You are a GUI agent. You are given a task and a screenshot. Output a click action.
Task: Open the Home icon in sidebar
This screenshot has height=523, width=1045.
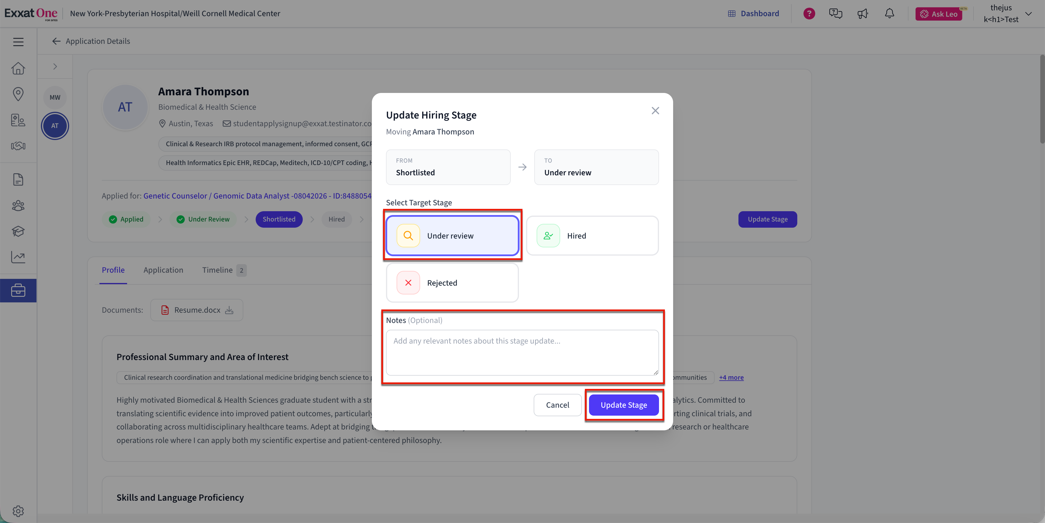[18, 69]
